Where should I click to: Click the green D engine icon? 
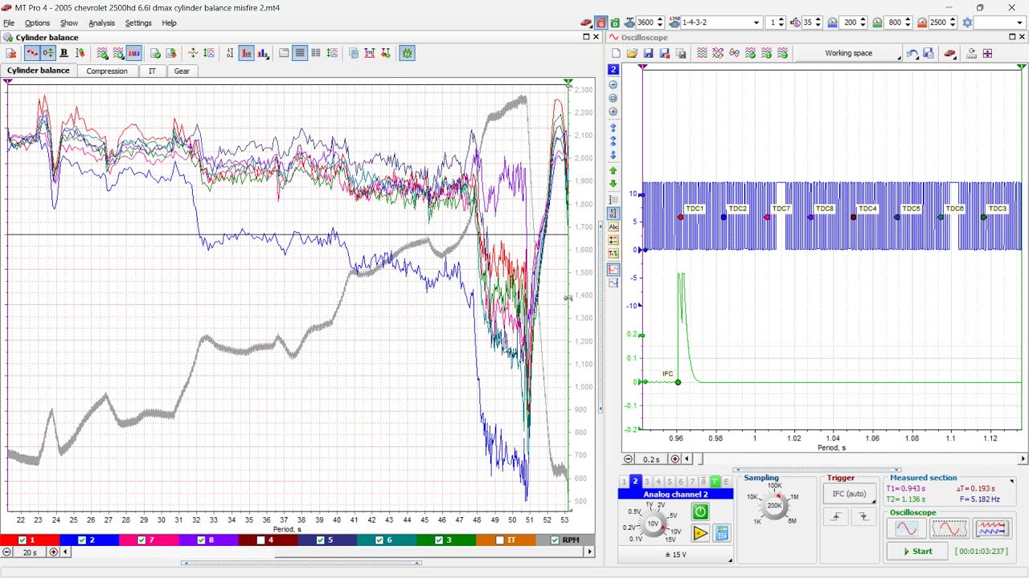[x=615, y=22]
